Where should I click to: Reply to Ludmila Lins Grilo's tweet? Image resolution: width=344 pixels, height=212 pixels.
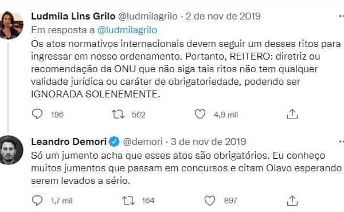37,114
